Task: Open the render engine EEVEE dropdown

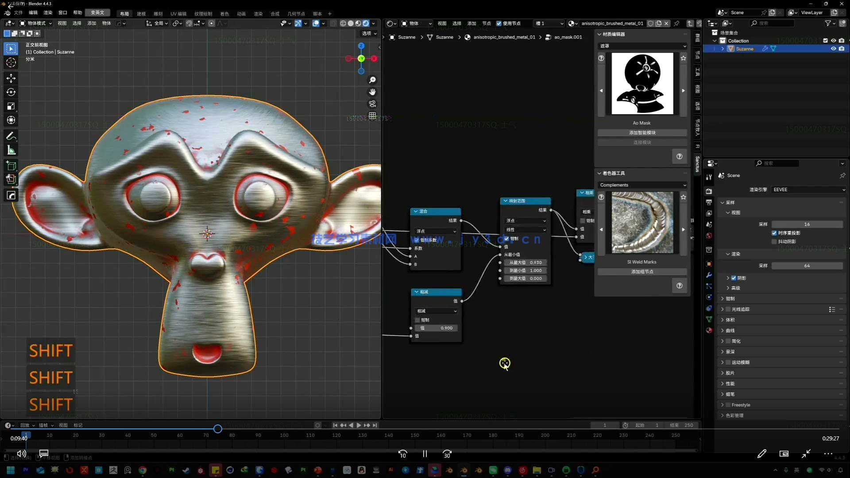Action: pos(808,189)
